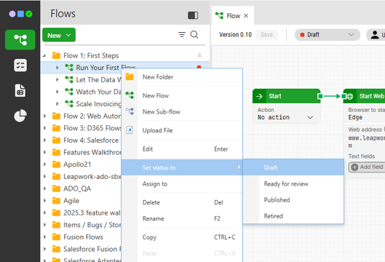The height and width of the screenshot is (262, 385).
Task: Collapse the Flow 1: First Steps folder
Action: pos(44,56)
